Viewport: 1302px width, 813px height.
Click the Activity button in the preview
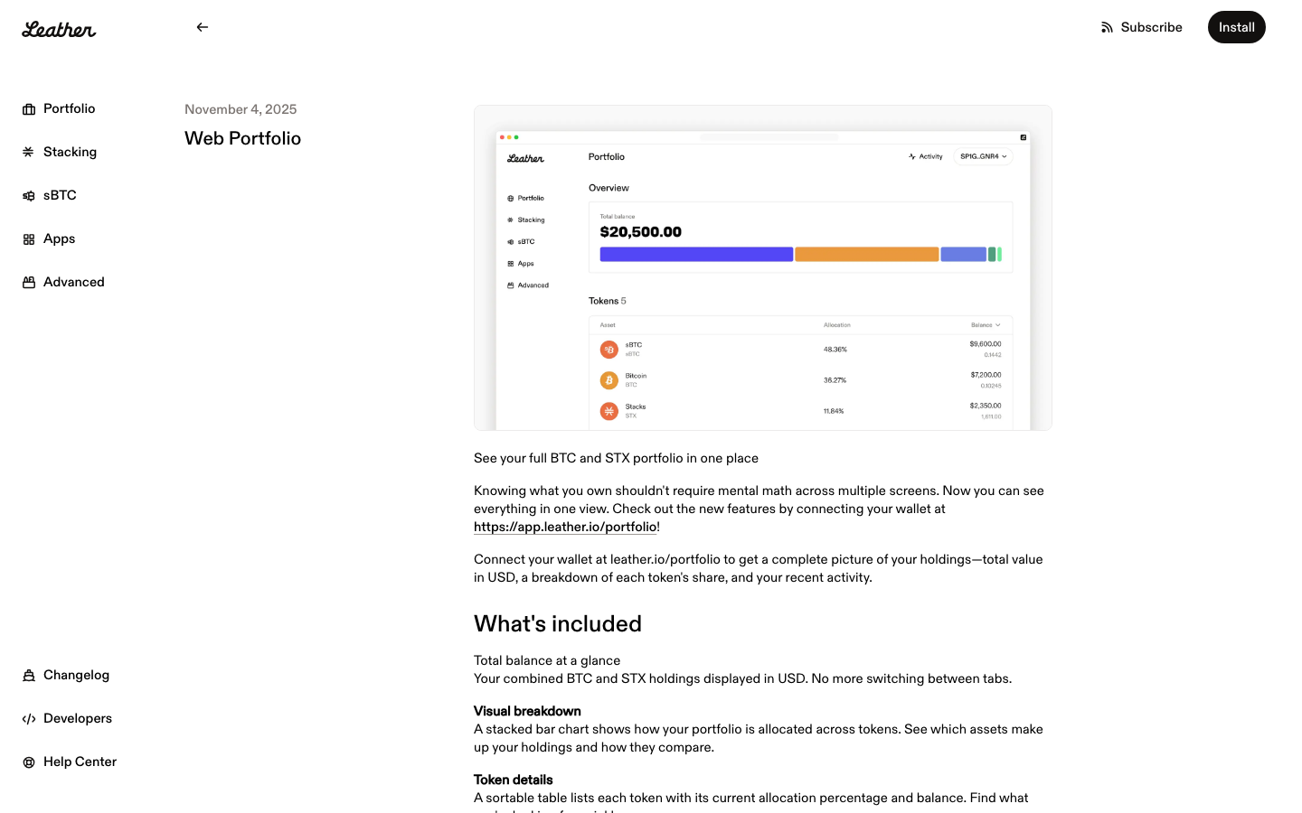pos(926,156)
